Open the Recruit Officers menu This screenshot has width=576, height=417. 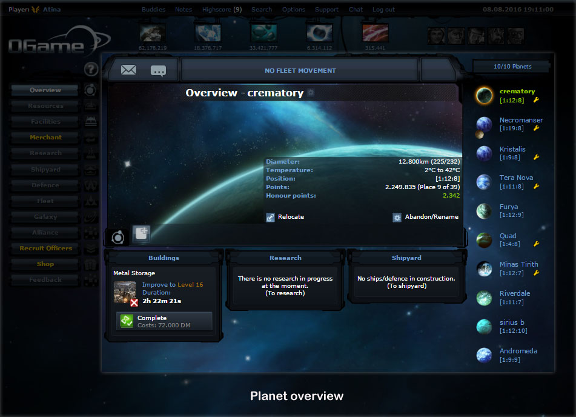click(x=45, y=249)
